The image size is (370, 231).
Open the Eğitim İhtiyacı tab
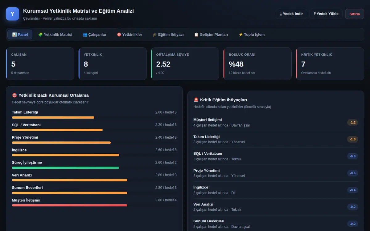168,34
